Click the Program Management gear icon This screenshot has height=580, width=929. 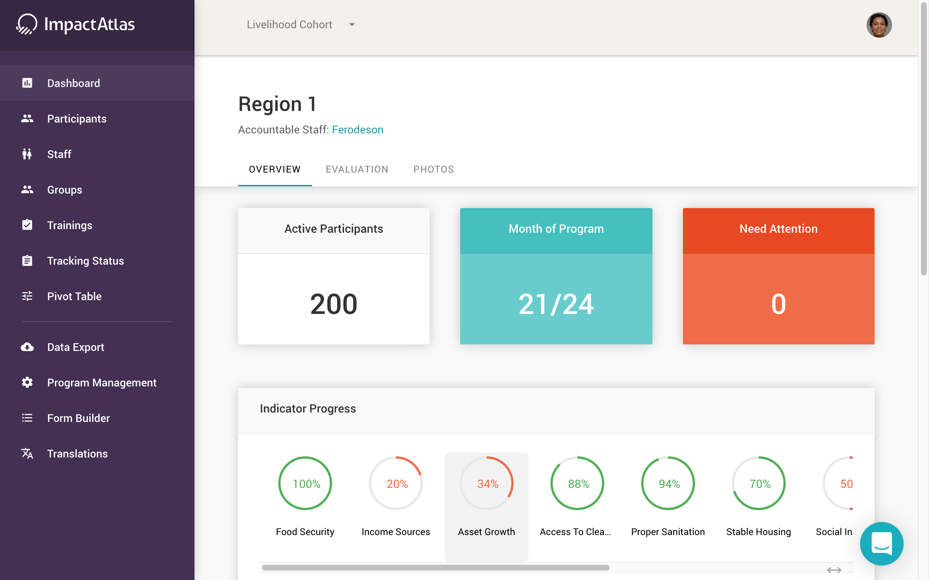pos(27,382)
